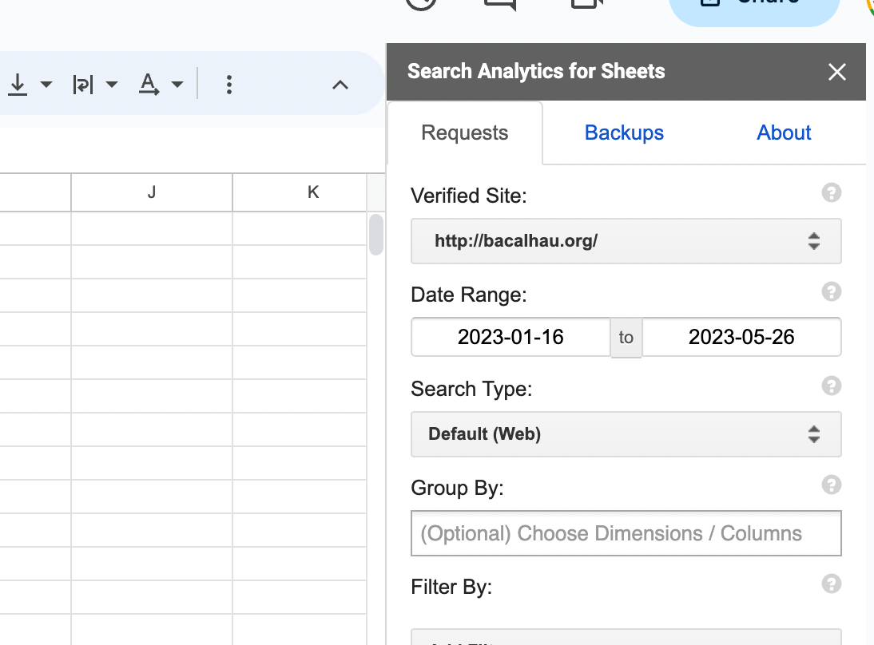The image size is (874, 645).
Task: Select the Requests tab
Action: 465,133
